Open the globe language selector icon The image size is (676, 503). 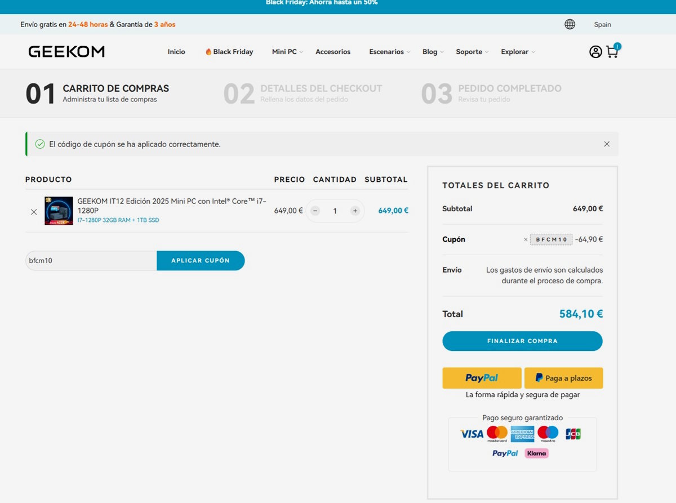[570, 24]
